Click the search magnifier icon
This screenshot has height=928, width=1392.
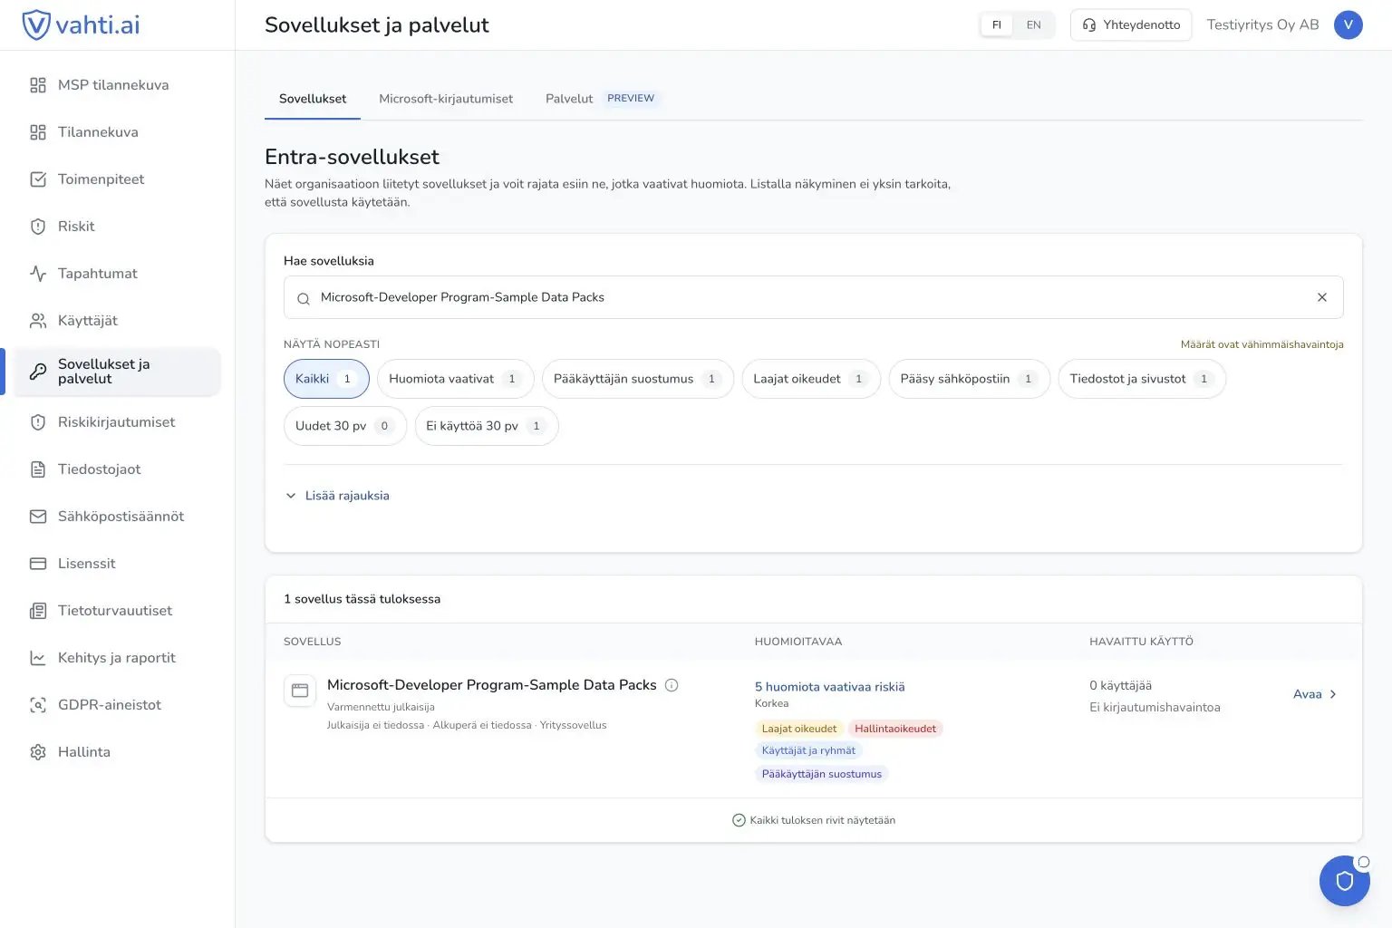tap(304, 298)
